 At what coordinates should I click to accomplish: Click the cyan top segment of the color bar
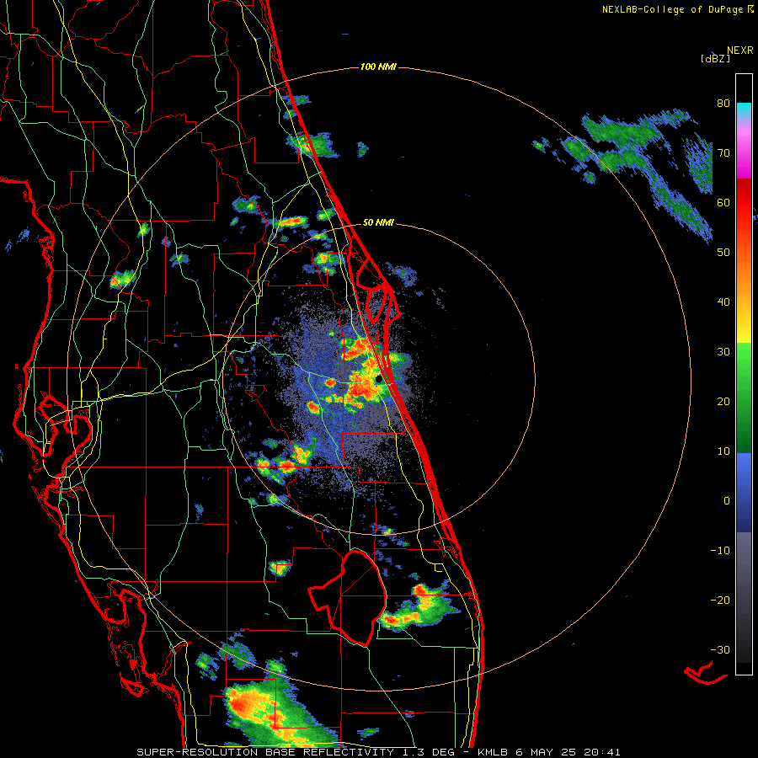pyautogui.click(x=744, y=111)
